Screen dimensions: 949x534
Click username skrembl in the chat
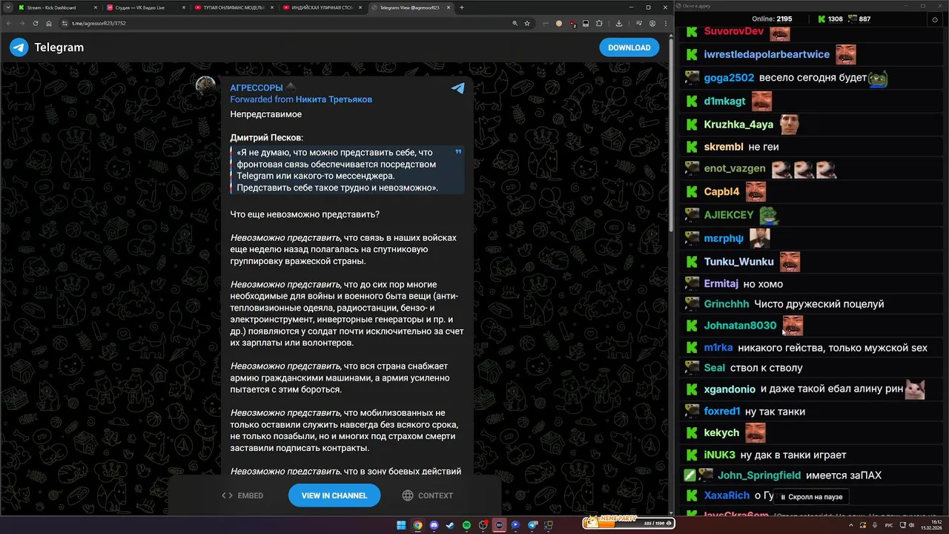click(x=724, y=147)
